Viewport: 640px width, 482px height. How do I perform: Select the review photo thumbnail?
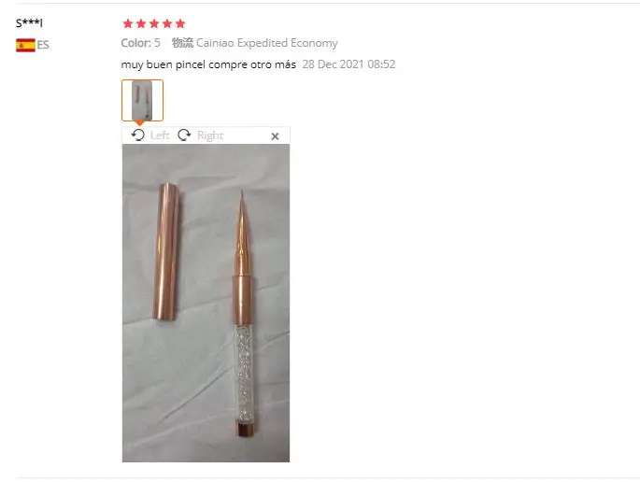pyautogui.click(x=142, y=100)
